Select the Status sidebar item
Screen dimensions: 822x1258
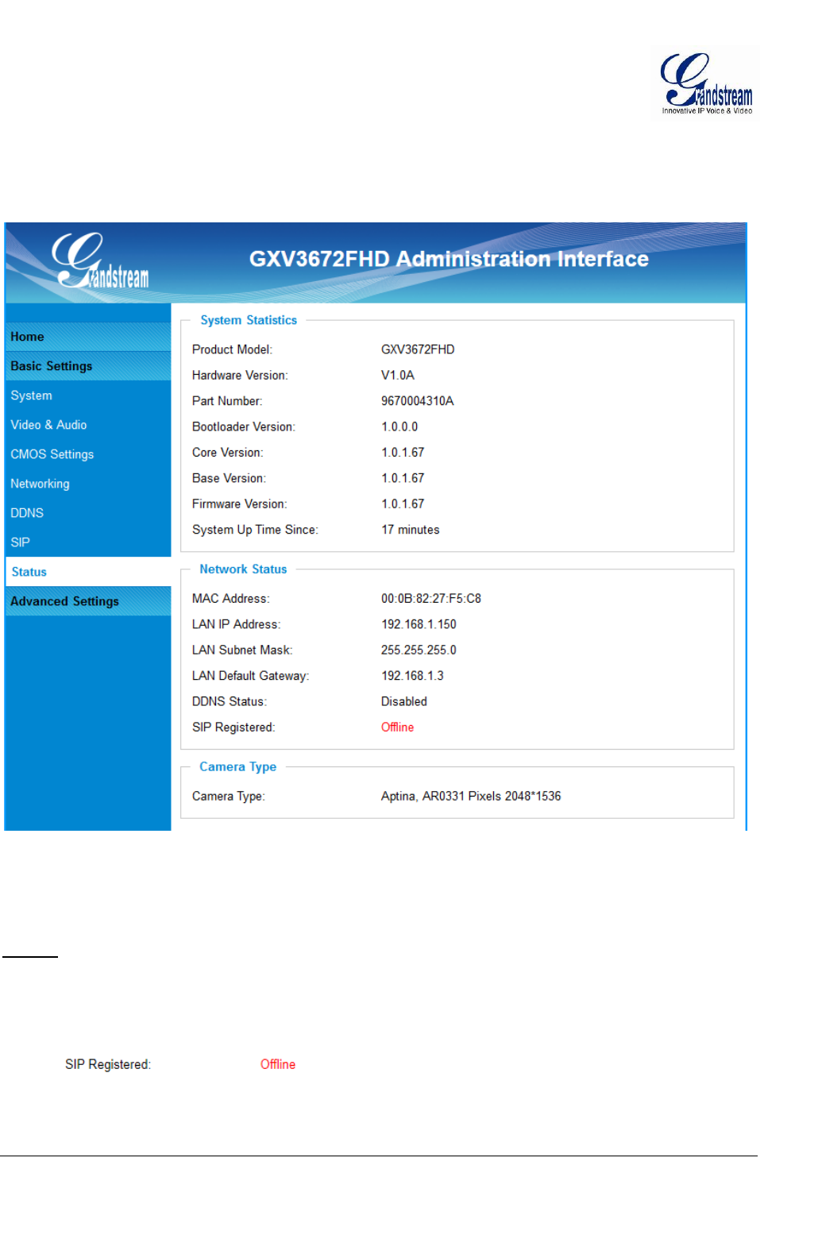pyautogui.click(x=88, y=572)
